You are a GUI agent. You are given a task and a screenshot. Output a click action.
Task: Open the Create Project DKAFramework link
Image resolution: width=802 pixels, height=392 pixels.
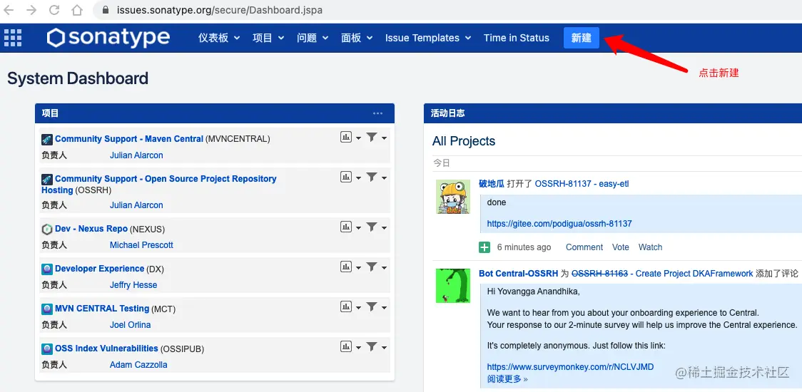(694, 274)
